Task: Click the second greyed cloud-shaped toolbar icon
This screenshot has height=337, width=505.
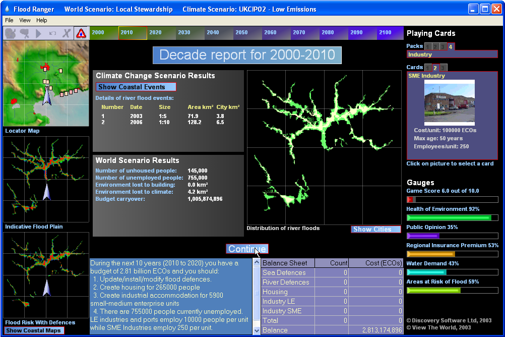Action: point(24,33)
